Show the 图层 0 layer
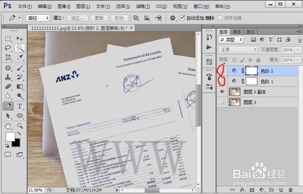 [x=222, y=102]
